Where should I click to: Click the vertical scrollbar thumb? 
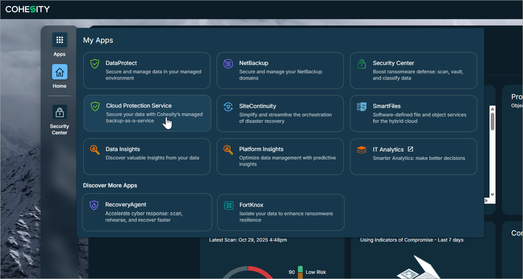tap(492, 121)
